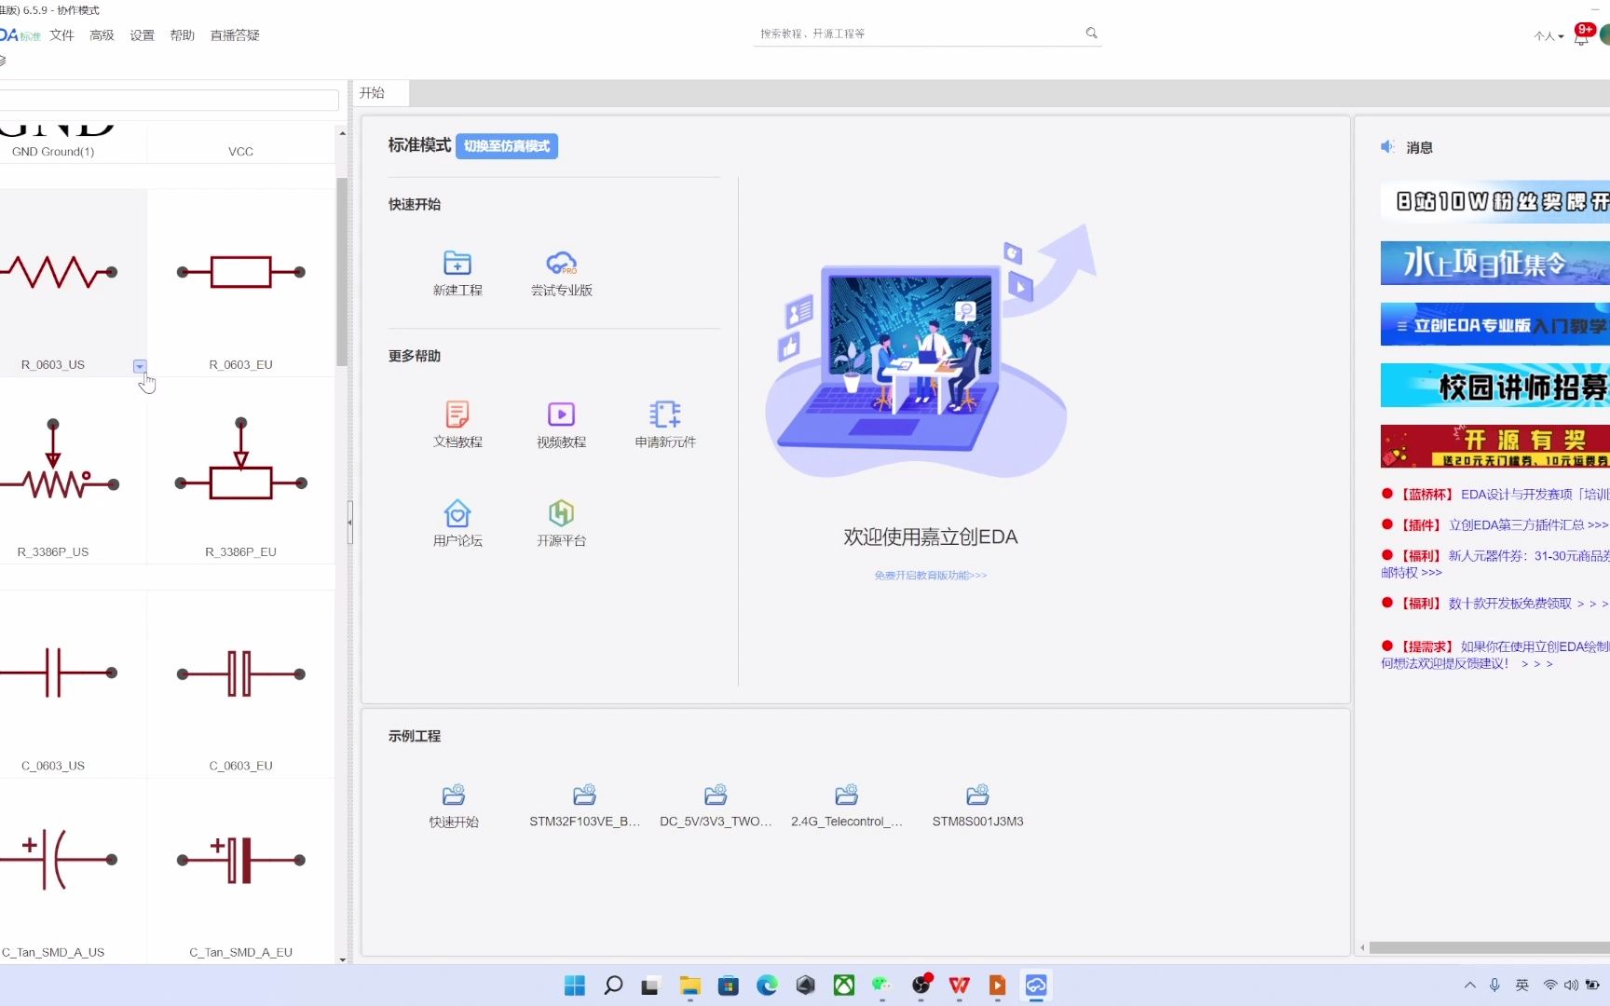Viewport: 1610px width, 1006px height.
Task: Open the 福利 新人元器件券 link
Action: (x=1495, y=564)
